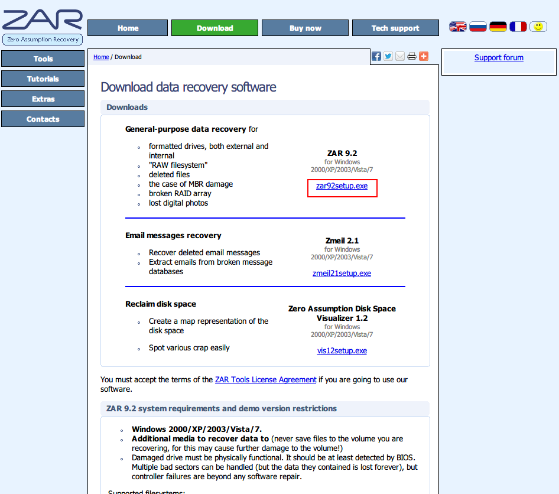Screen dimensions: 559x494
Task: Click the yellow smiley face icon
Action: coord(538,27)
